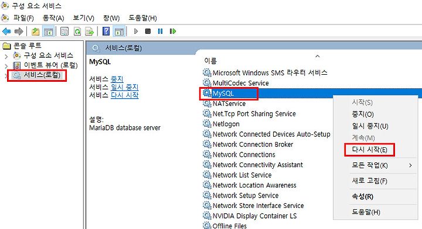
Task: Select Net.Tcp Port Sharing Service row
Action: pos(254,114)
